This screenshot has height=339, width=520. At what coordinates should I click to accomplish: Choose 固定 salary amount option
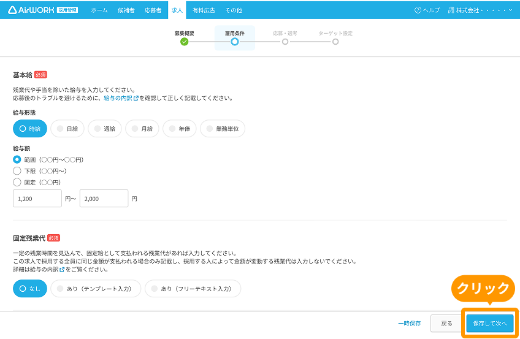[x=17, y=182]
